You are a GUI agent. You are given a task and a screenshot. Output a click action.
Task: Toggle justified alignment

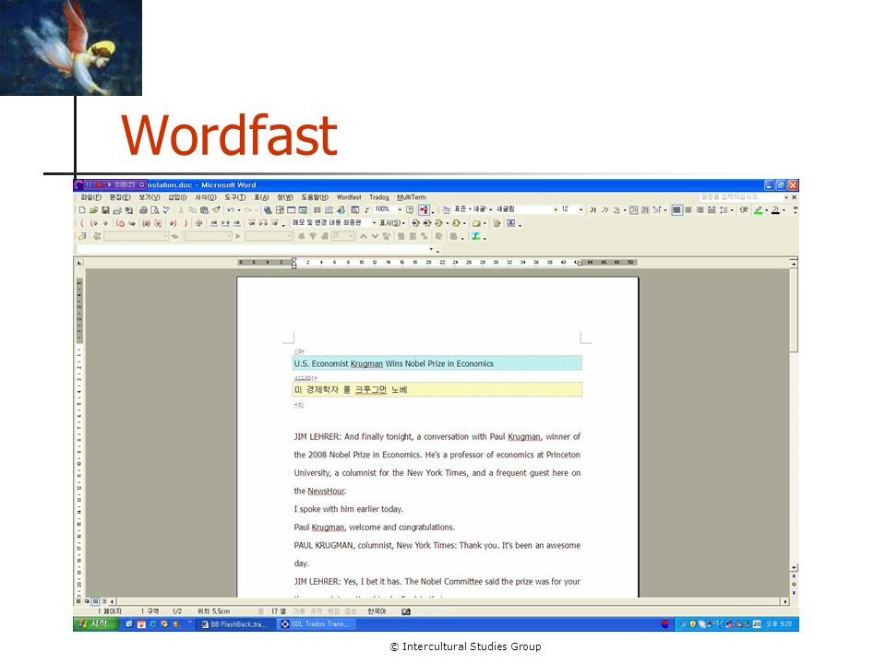[712, 210]
